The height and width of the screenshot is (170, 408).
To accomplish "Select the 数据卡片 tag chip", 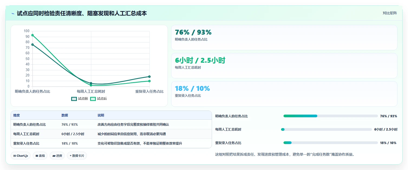I will point(77,156).
